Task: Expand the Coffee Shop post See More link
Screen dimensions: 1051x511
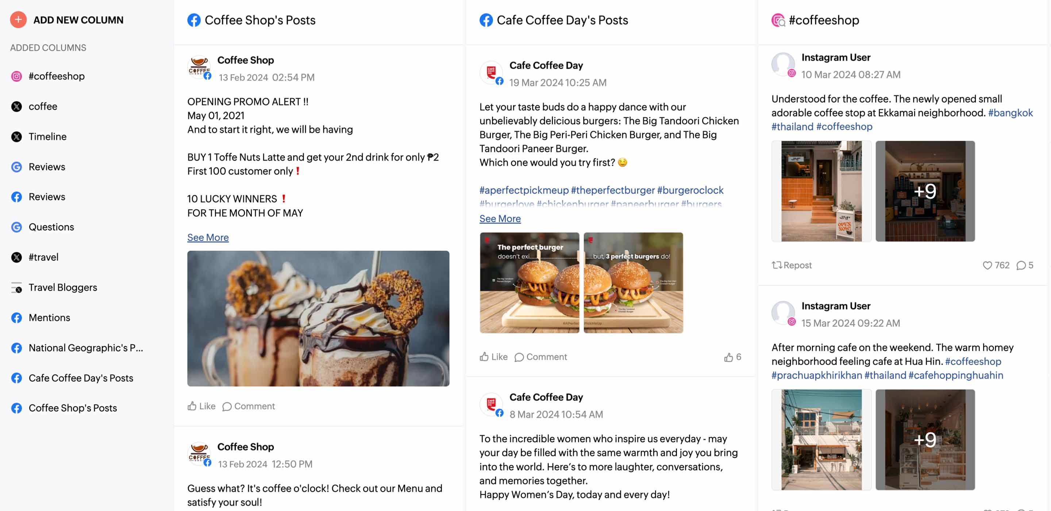Action: tap(208, 237)
